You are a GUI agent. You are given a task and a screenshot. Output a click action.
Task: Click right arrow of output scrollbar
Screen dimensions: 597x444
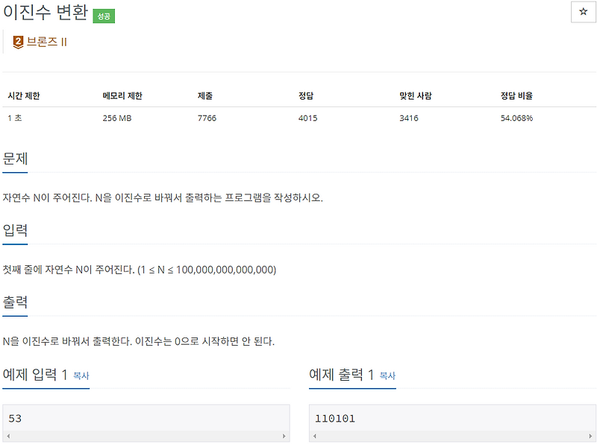click(590, 436)
